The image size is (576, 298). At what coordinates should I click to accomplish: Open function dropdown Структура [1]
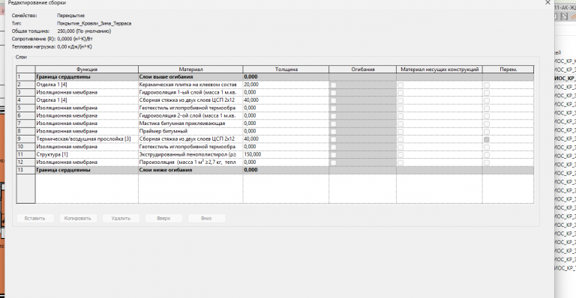tap(87, 154)
